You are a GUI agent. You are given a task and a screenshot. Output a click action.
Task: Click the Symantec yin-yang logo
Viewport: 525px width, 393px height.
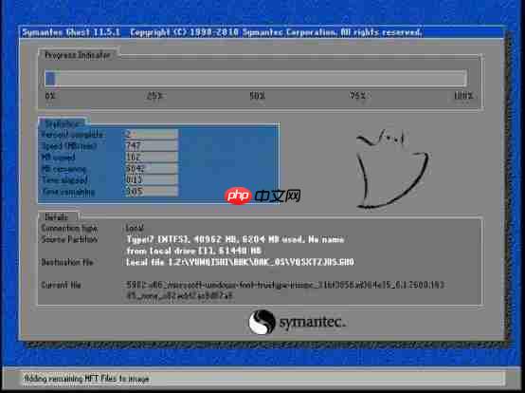pyautogui.click(x=262, y=322)
